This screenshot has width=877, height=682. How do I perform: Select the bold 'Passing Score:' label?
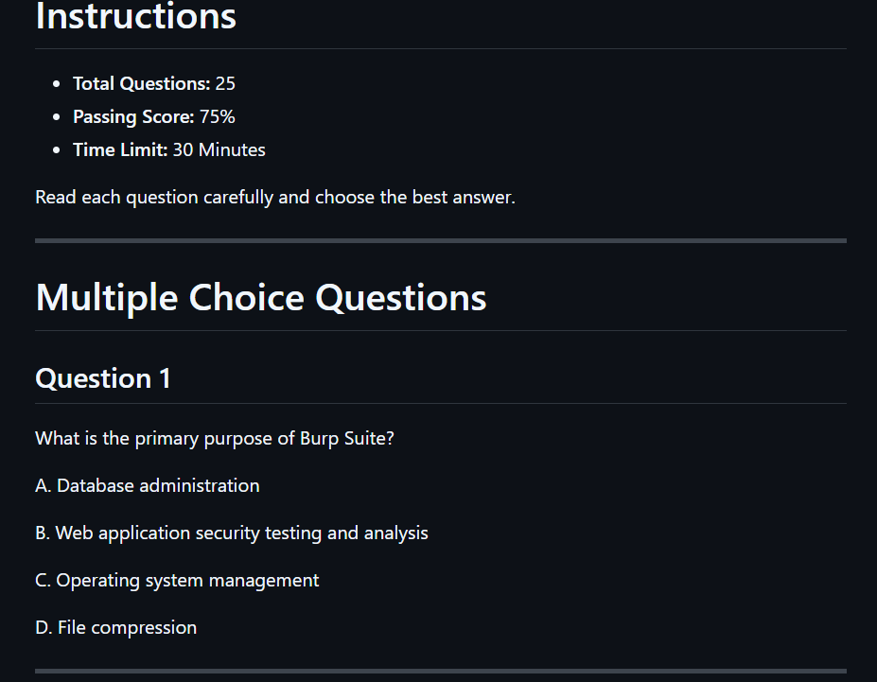[x=133, y=117]
